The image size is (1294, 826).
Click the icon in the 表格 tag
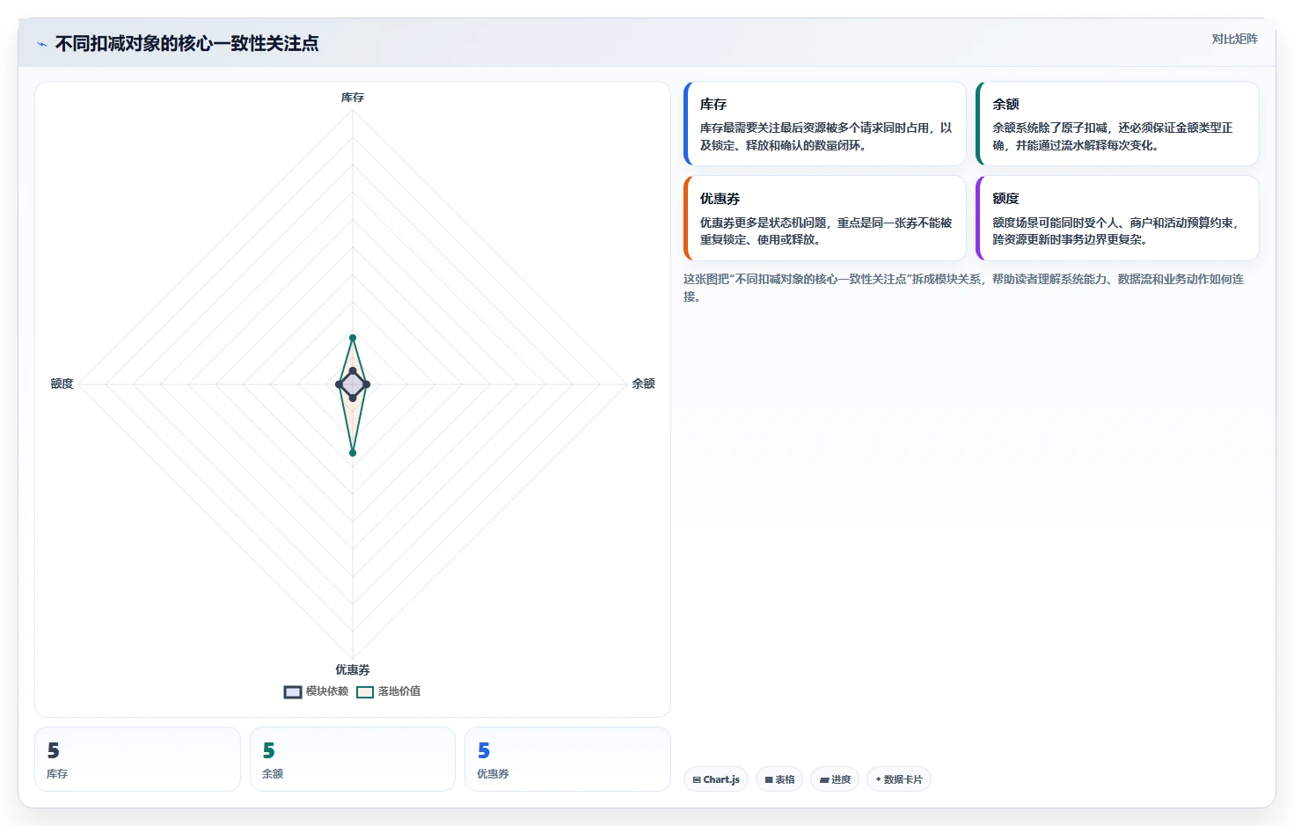tap(769, 779)
